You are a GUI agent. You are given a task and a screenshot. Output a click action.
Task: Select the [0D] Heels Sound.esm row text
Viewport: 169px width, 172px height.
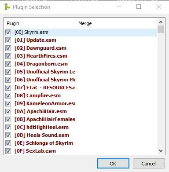coord(42,135)
